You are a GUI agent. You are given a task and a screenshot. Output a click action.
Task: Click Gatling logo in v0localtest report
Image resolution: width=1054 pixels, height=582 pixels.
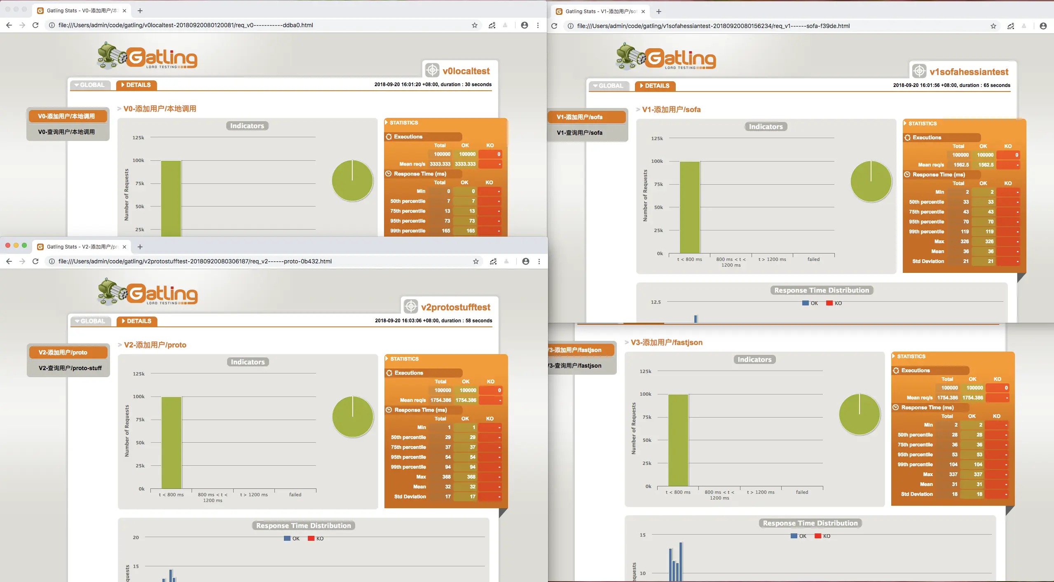pyautogui.click(x=148, y=56)
